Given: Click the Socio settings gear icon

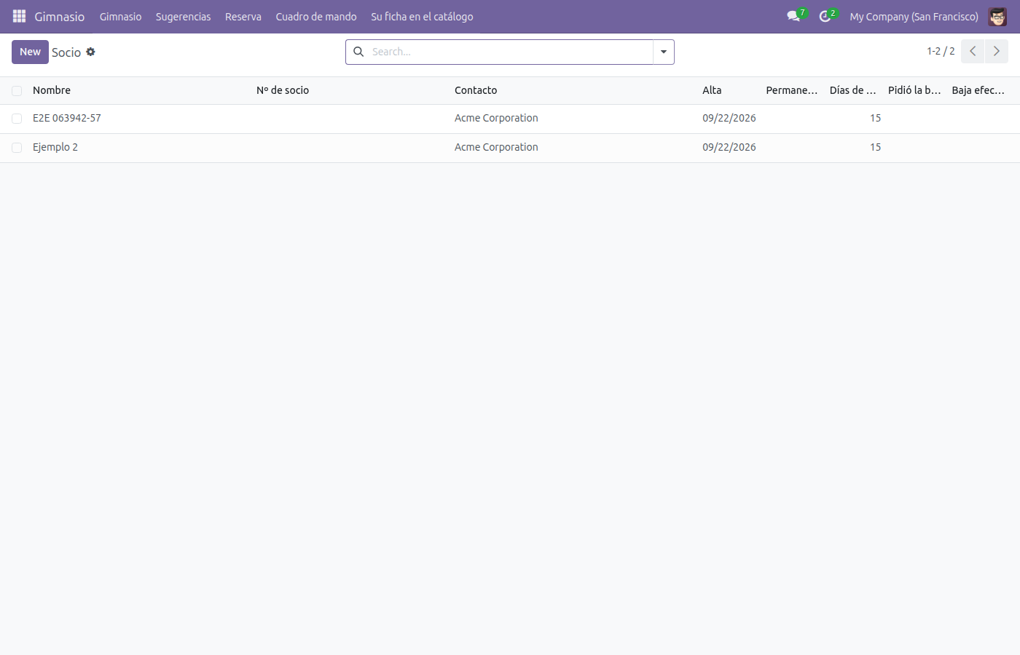Looking at the screenshot, I should [x=90, y=52].
